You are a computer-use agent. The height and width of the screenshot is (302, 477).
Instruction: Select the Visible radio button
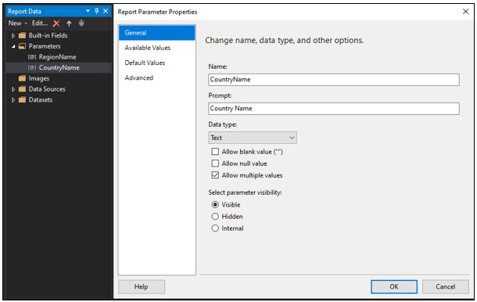click(x=215, y=204)
